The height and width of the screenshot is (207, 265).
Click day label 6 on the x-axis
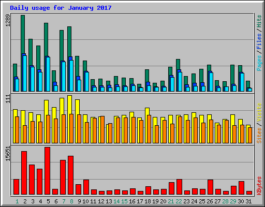56,201
